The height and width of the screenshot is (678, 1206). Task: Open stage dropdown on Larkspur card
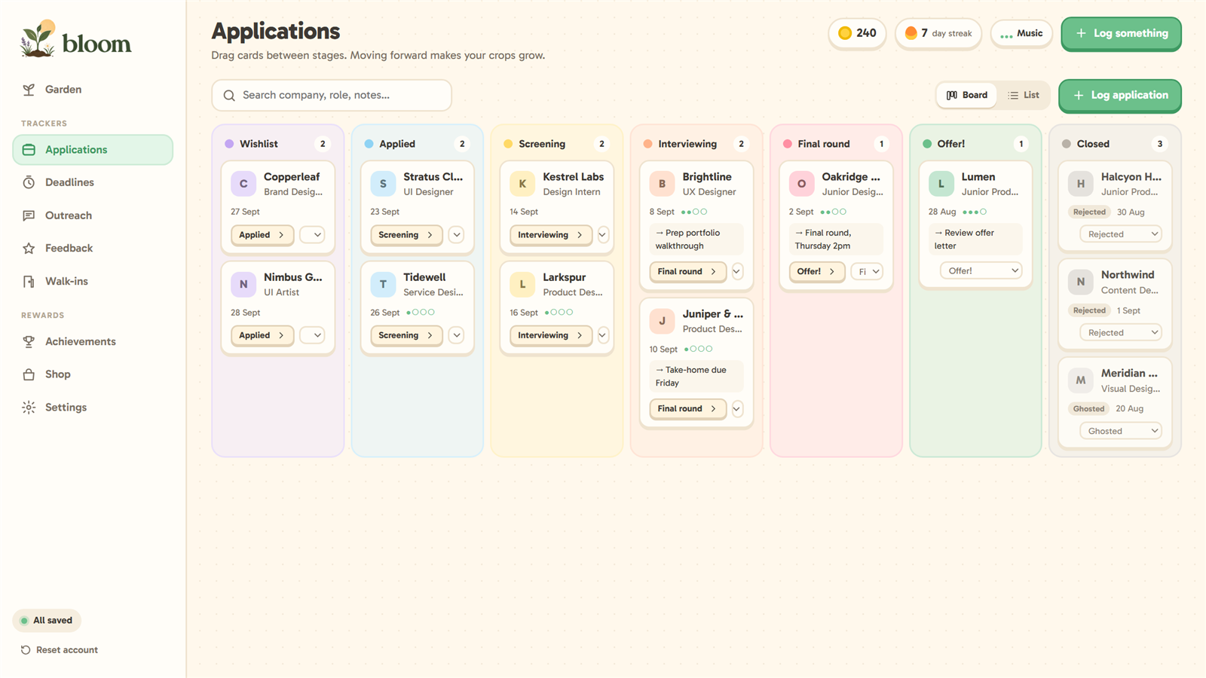click(602, 335)
